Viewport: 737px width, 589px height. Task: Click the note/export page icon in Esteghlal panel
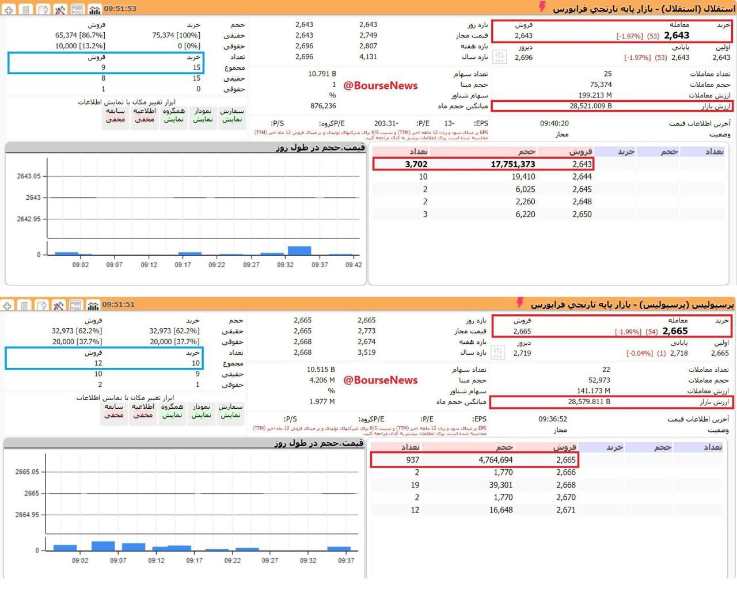point(43,9)
